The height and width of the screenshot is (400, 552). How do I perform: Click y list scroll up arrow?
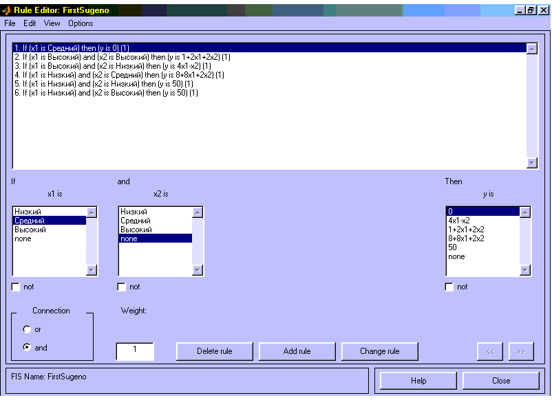(525, 212)
